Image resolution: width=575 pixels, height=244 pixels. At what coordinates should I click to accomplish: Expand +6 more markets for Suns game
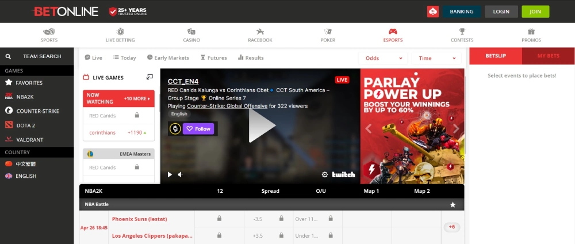click(452, 227)
